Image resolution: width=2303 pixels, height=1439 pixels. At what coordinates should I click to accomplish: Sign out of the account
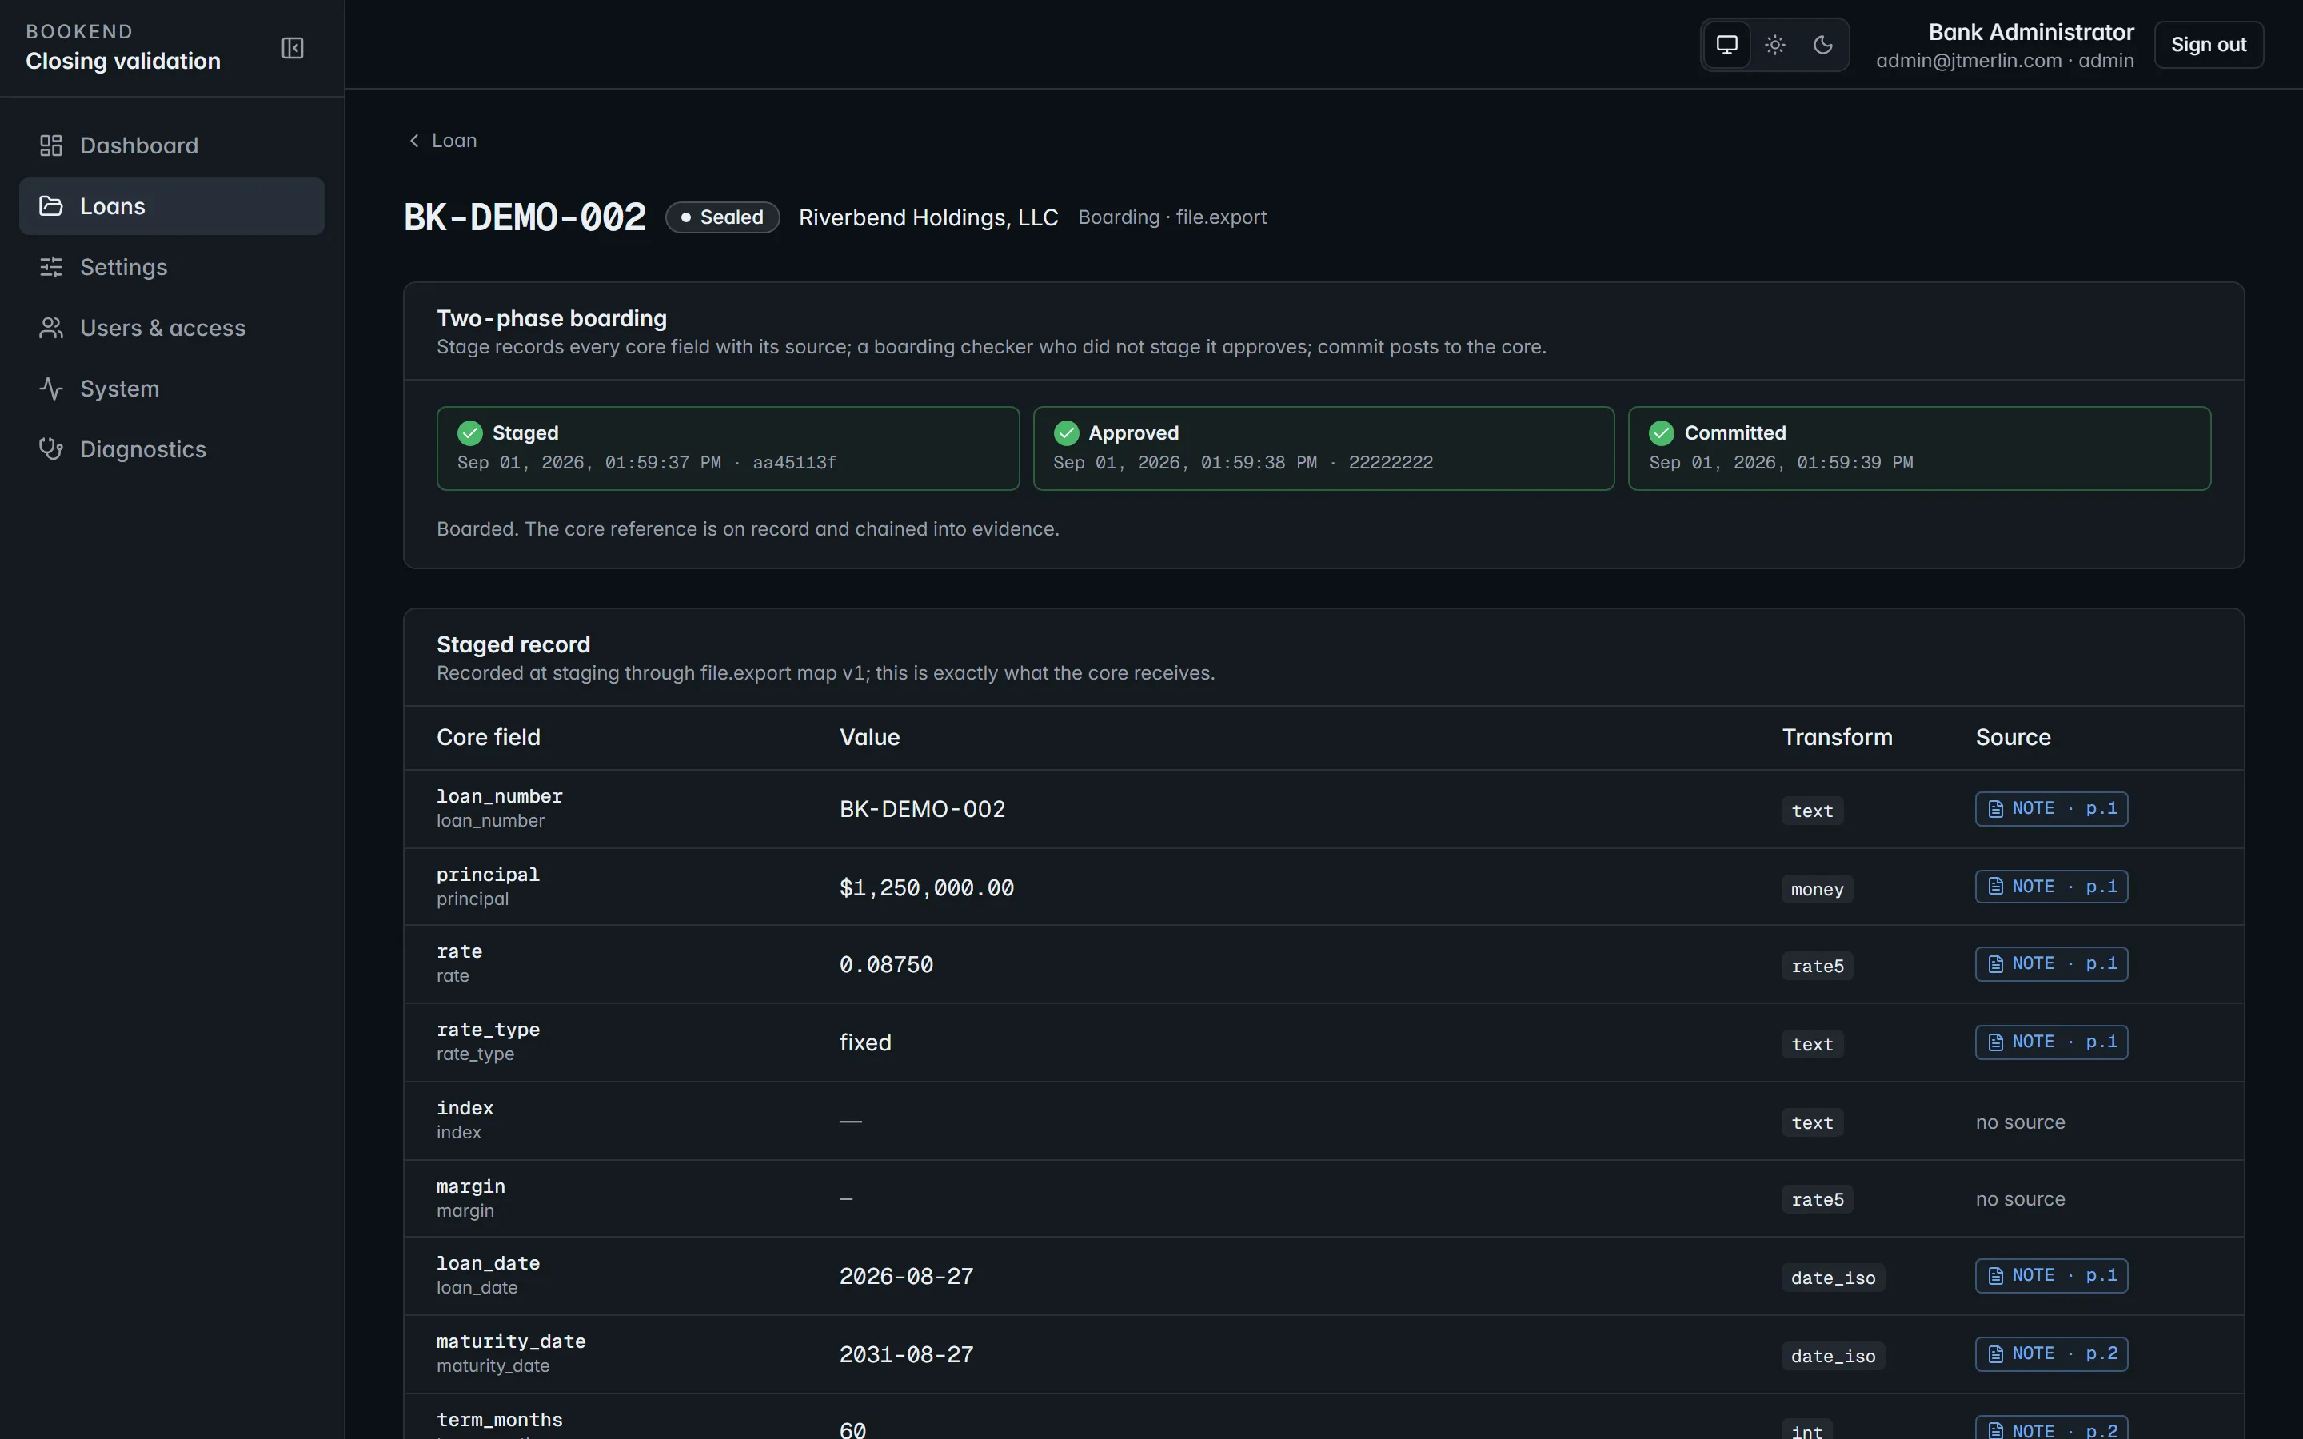click(x=2208, y=45)
